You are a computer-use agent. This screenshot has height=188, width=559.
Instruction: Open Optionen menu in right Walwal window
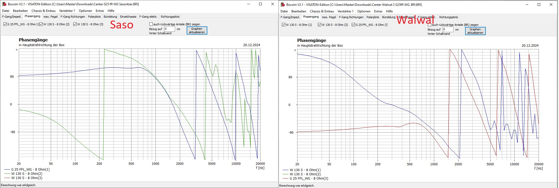[x=364, y=11]
